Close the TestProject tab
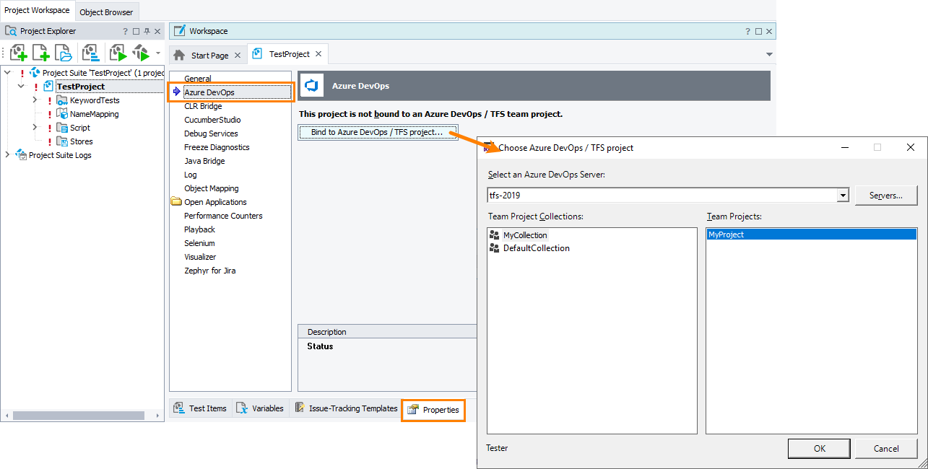The height and width of the screenshot is (469, 928). 319,54
